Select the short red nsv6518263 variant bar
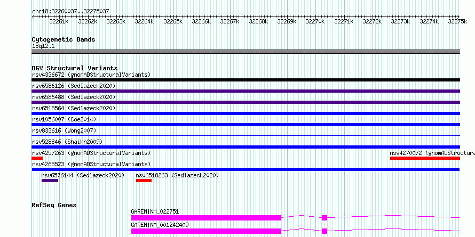 pos(144,181)
